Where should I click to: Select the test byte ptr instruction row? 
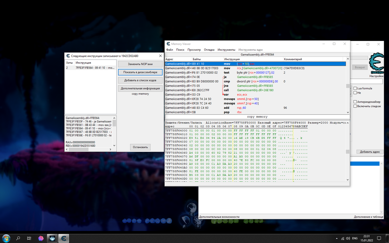[x=255, y=73]
